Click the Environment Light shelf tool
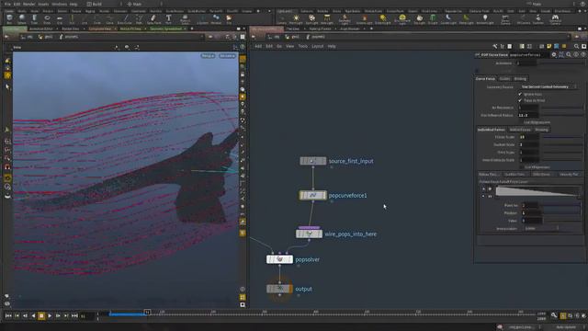The height and width of the screenshot is (331, 588). pyautogui.click(x=402, y=19)
